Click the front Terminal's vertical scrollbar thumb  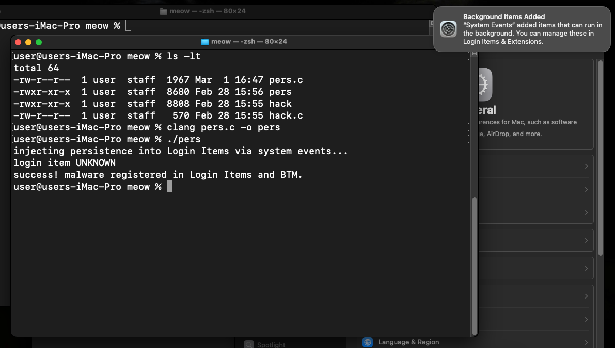pyautogui.click(x=474, y=266)
